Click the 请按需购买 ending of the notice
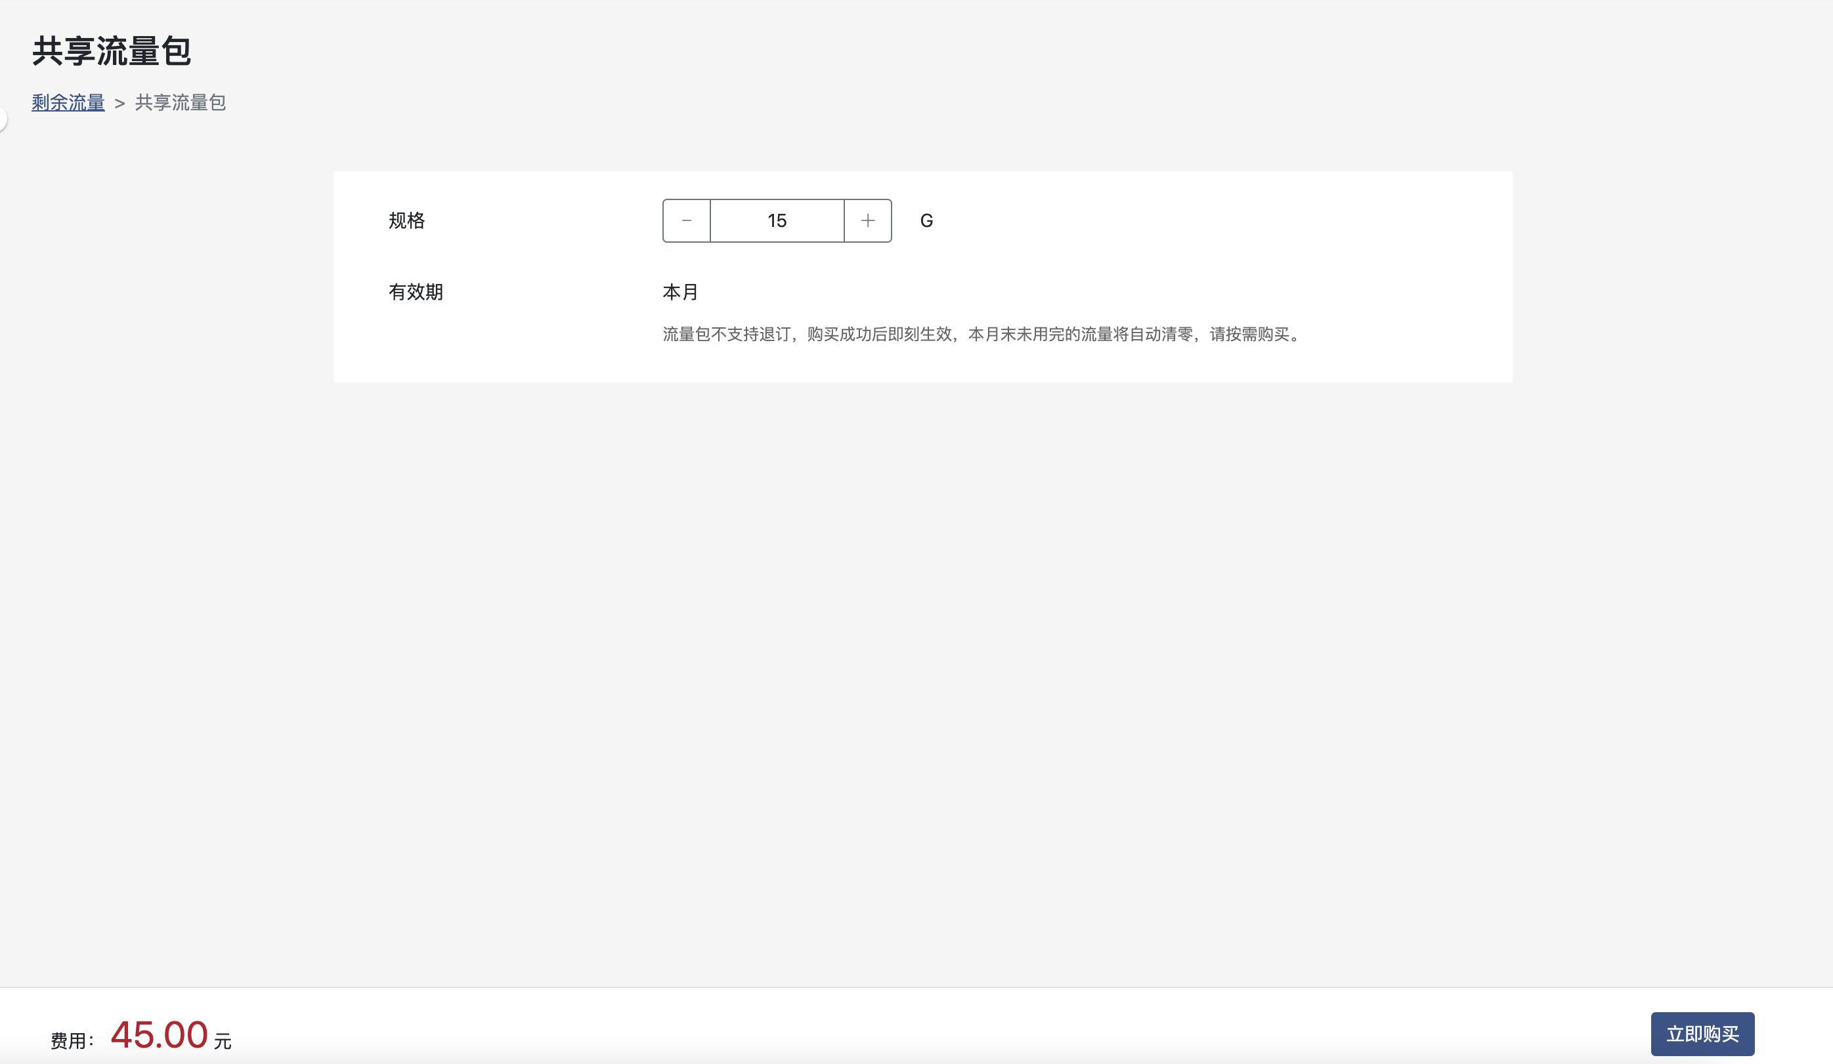The height and width of the screenshot is (1064, 1833). click(x=1249, y=334)
